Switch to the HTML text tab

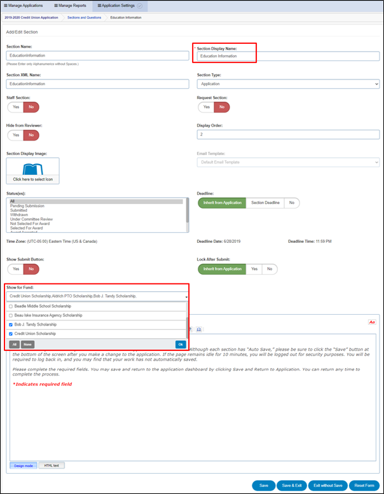(51, 465)
